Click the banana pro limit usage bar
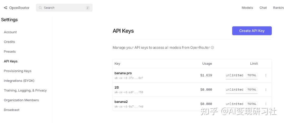284x123 pixels. click(242, 79)
